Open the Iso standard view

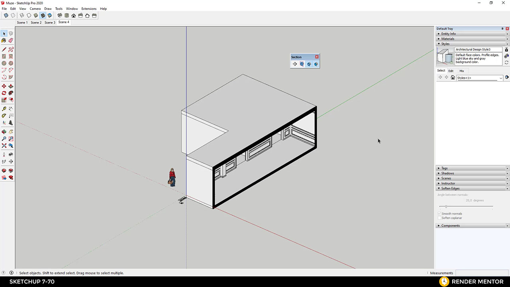point(59,16)
